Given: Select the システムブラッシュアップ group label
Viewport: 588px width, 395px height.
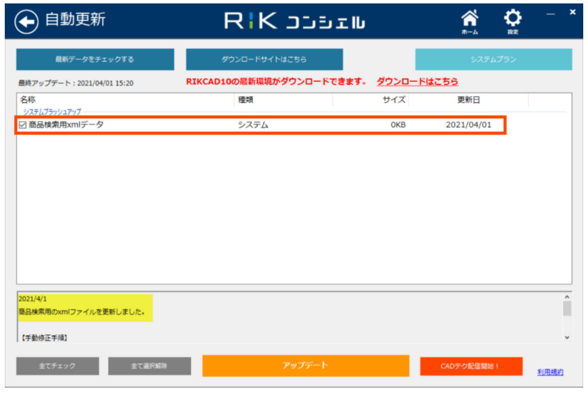Looking at the screenshot, I should click(x=52, y=112).
